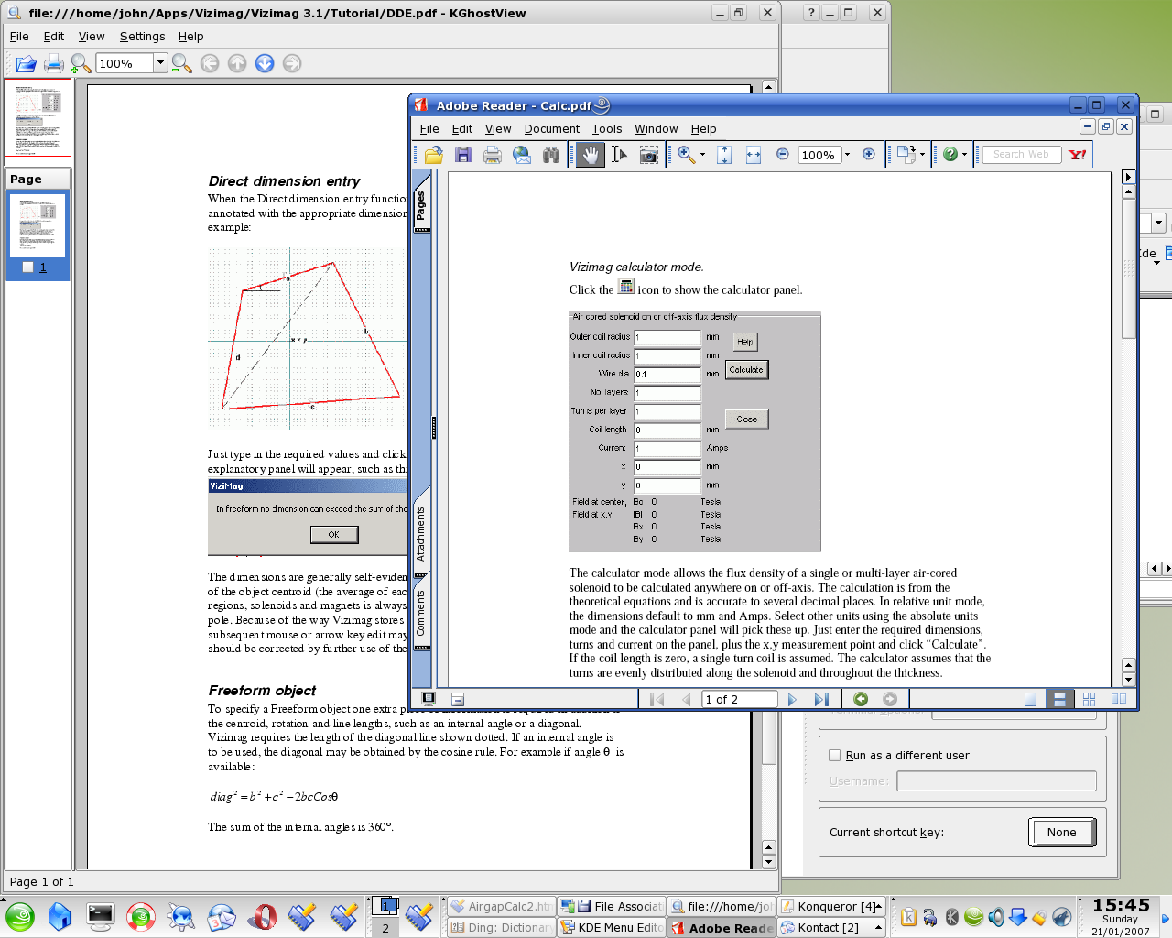The image size is (1172, 938).
Task: Click the Yahoo search icon
Action: pos(1078,154)
